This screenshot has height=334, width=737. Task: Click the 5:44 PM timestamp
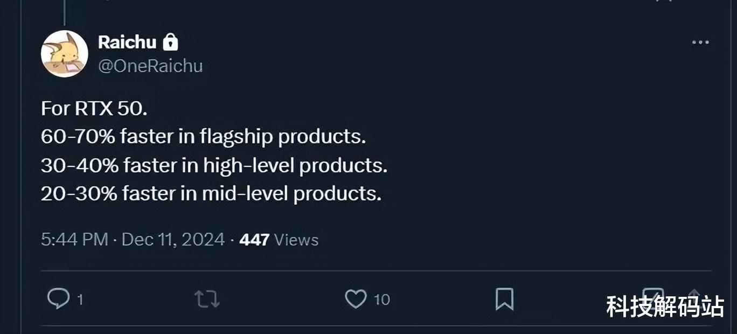pyautogui.click(x=74, y=240)
